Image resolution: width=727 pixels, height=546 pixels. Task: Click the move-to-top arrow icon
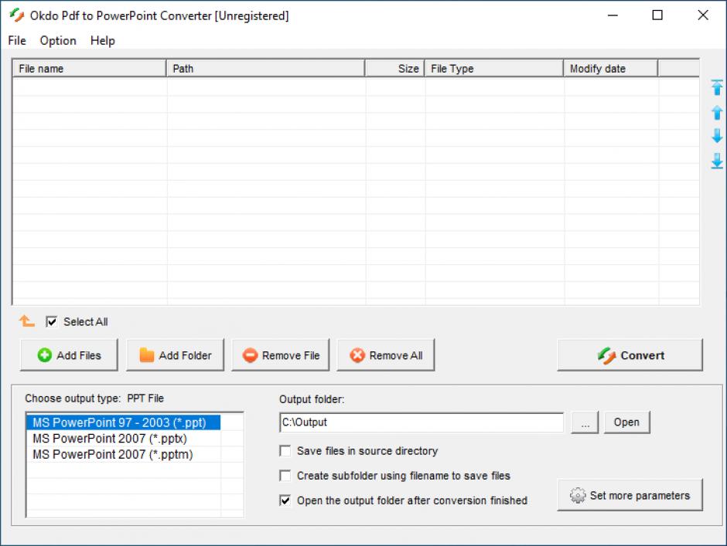(x=717, y=87)
